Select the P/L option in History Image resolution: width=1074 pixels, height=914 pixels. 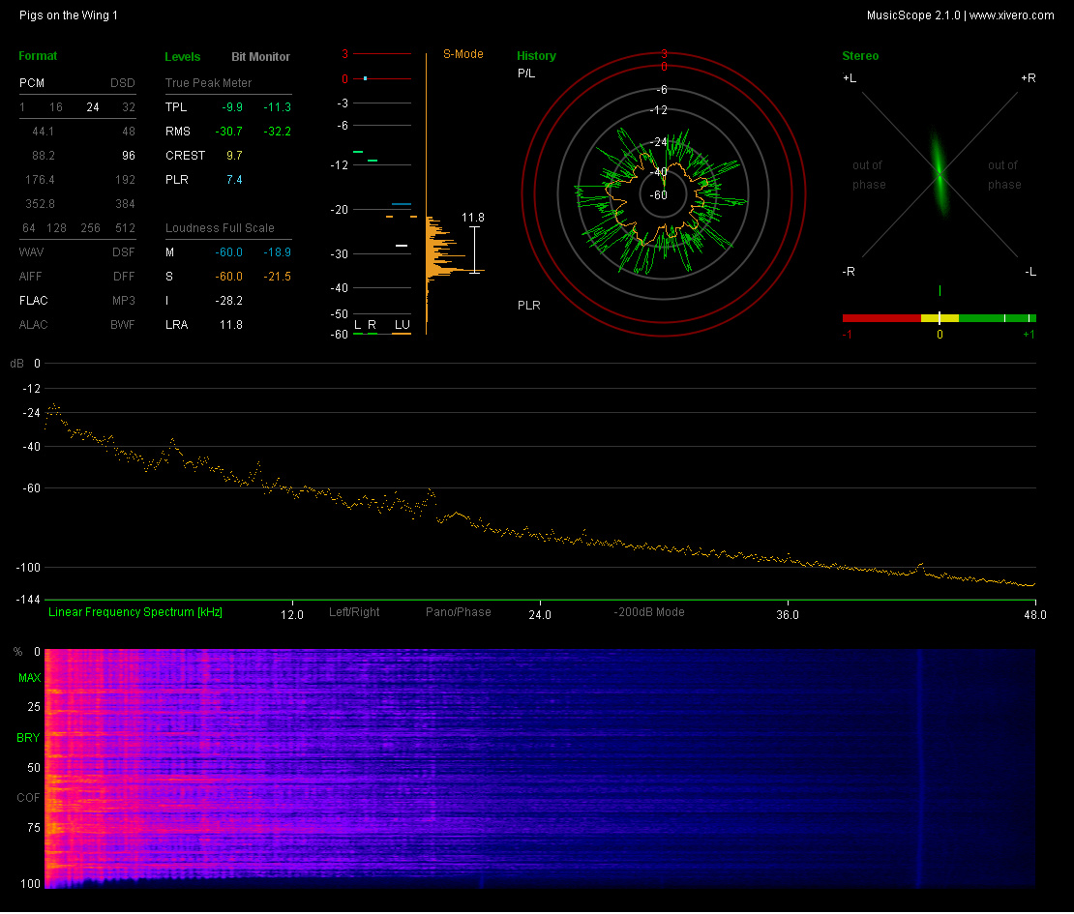coord(526,74)
